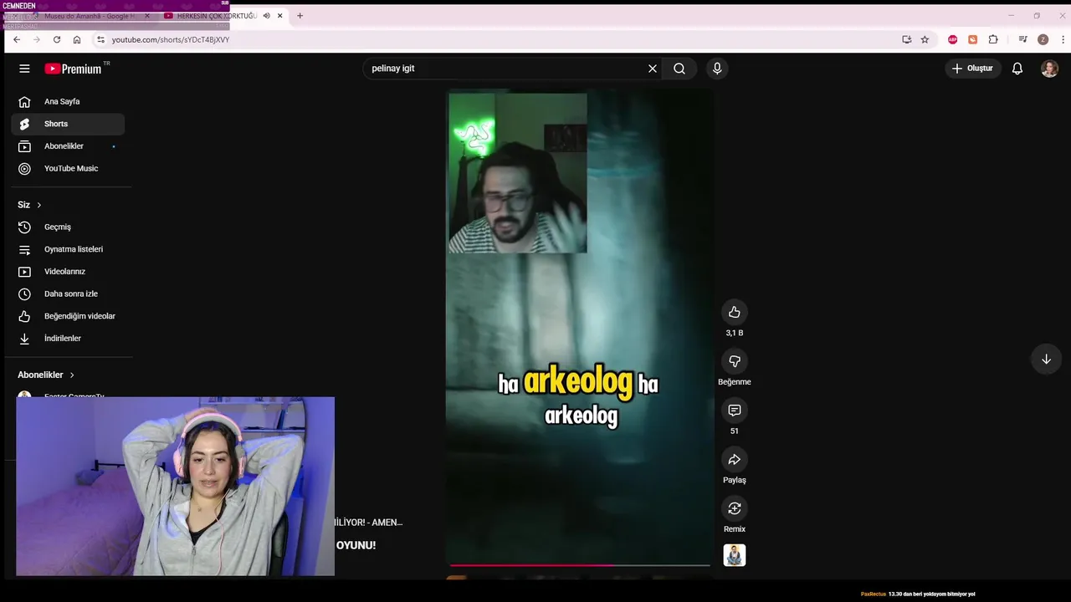The image size is (1071, 602).
Task: Go to next Short with down arrow
Action: (1046, 359)
